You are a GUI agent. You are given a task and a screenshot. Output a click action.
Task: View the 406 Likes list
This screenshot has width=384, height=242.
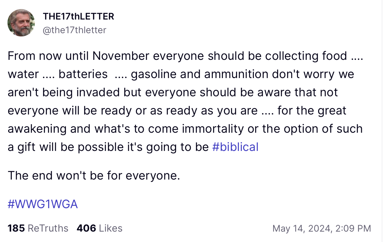point(99,228)
